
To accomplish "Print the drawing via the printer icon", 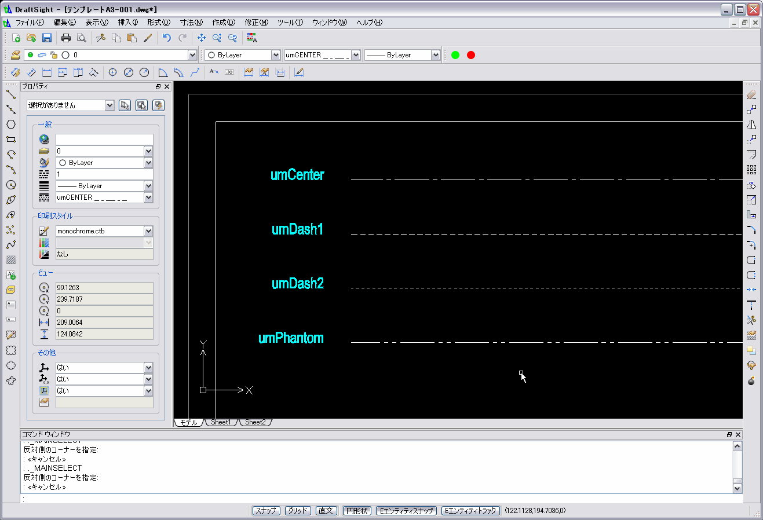I will (66, 38).
